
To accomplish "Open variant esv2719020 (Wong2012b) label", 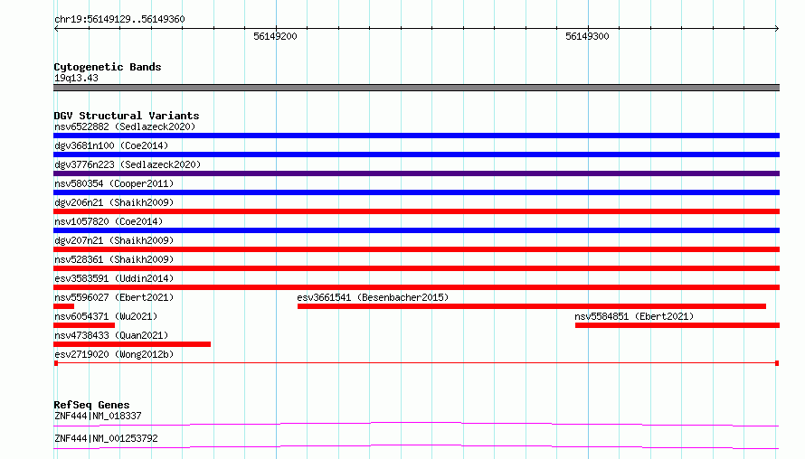I will point(114,354).
